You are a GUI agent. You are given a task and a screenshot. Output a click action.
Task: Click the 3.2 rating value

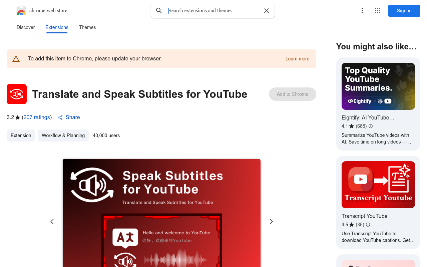click(10, 117)
